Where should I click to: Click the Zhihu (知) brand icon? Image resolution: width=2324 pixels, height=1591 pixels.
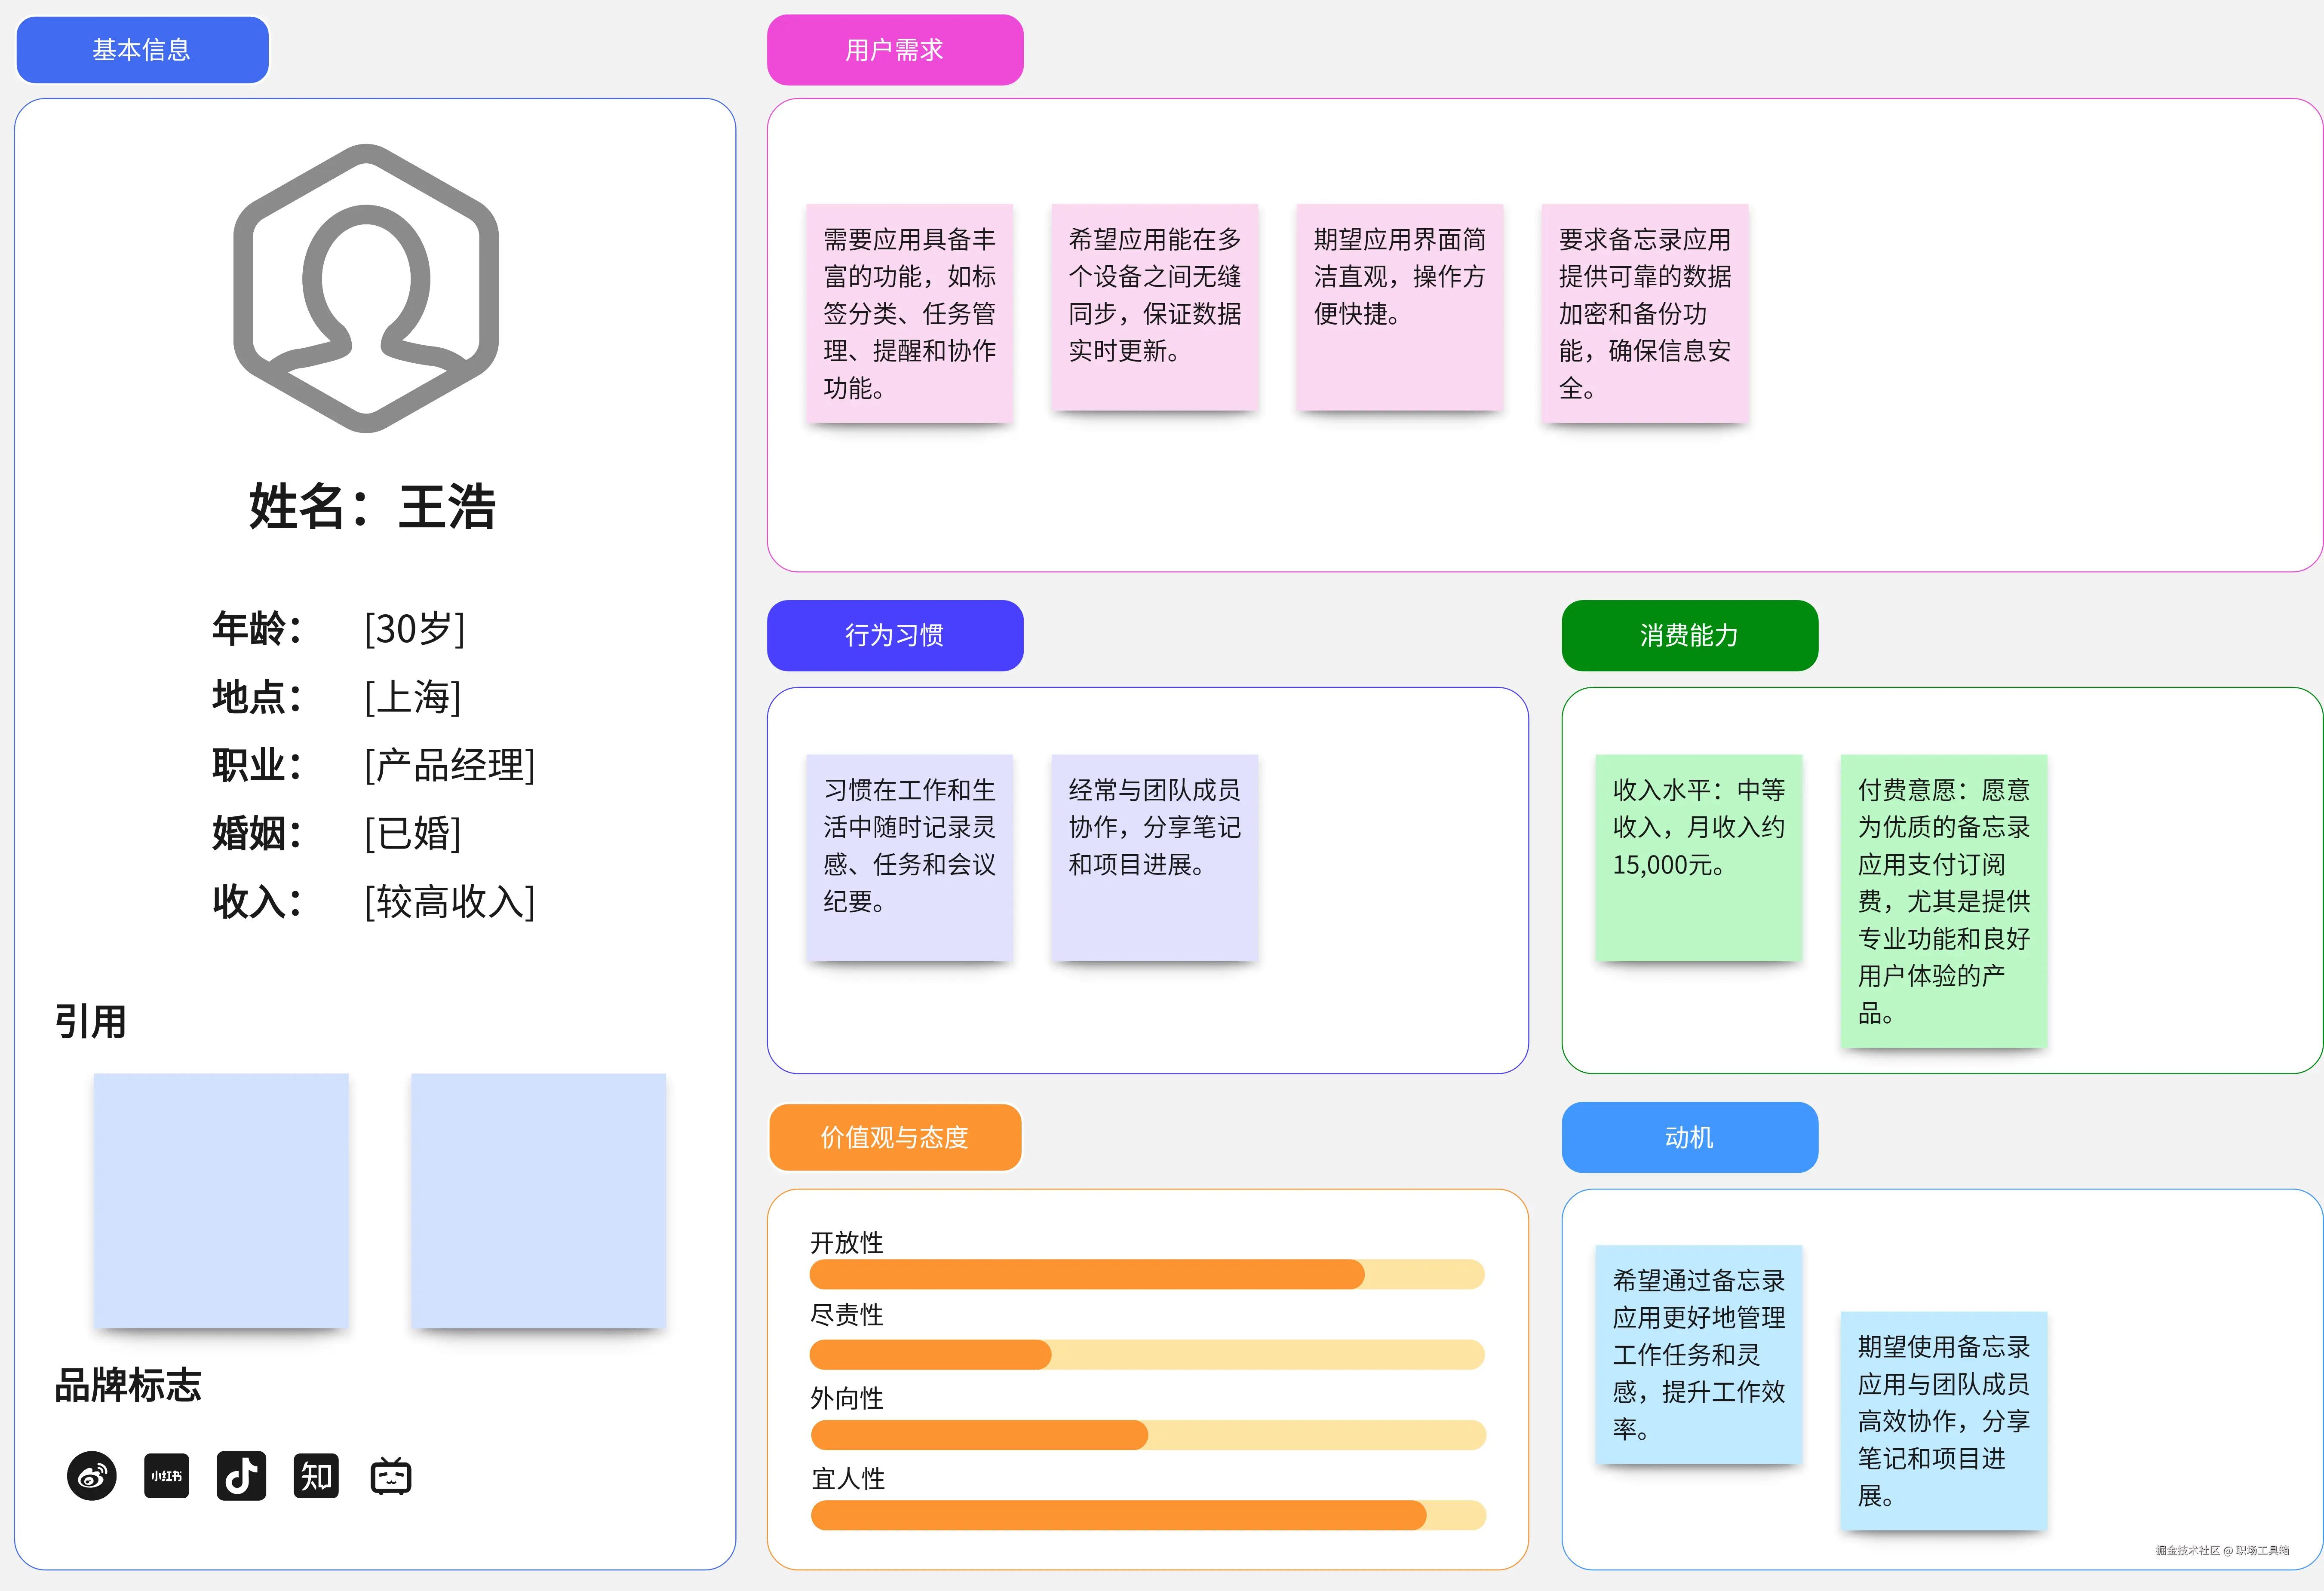(x=316, y=1476)
